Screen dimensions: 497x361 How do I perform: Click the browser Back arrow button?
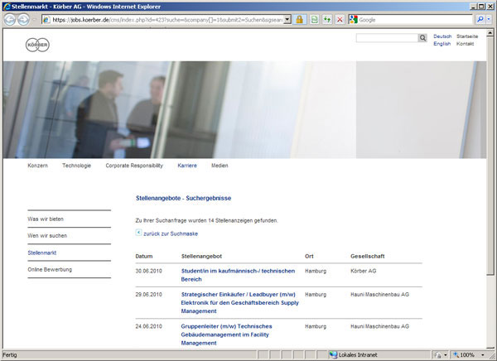click(x=10, y=20)
